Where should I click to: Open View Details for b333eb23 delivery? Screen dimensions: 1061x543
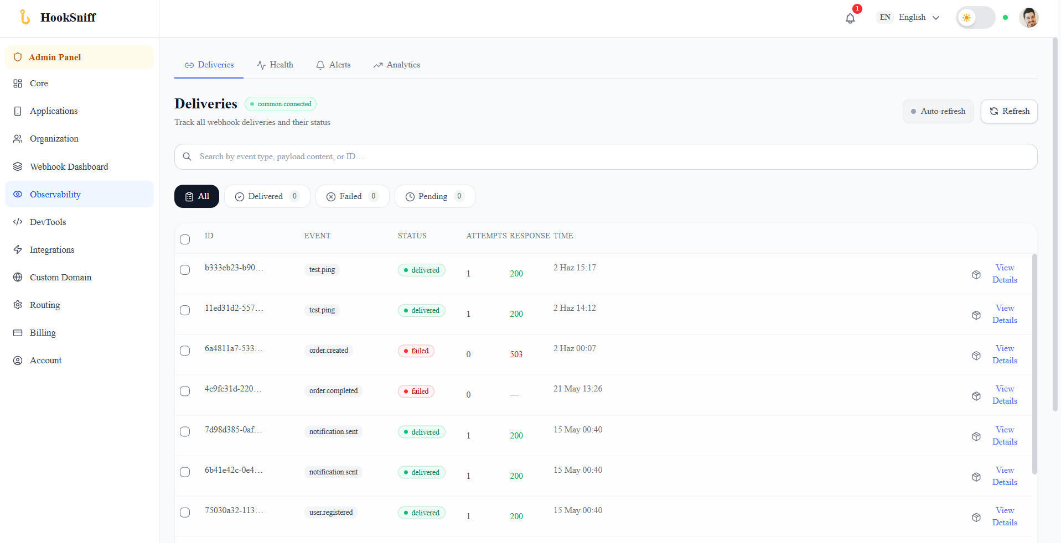click(x=1005, y=274)
